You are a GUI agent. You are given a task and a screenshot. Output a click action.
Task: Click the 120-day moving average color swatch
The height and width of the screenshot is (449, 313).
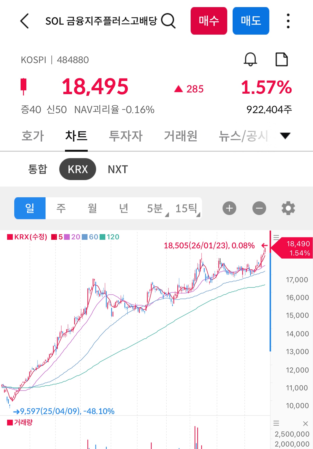(x=103, y=237)
